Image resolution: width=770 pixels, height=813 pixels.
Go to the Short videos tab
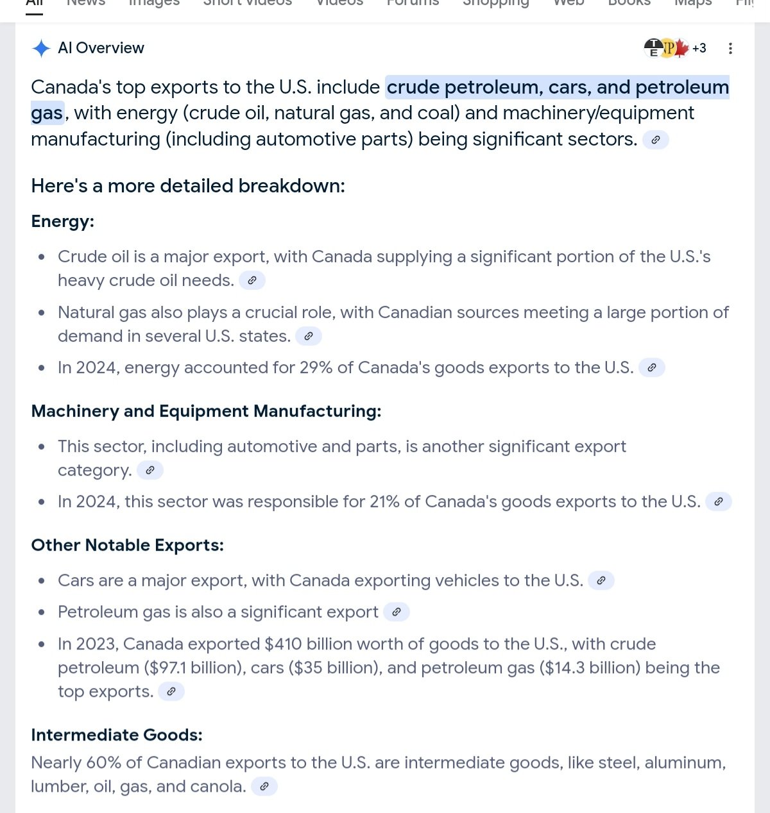pyautogui.click(x=247, y=3)
